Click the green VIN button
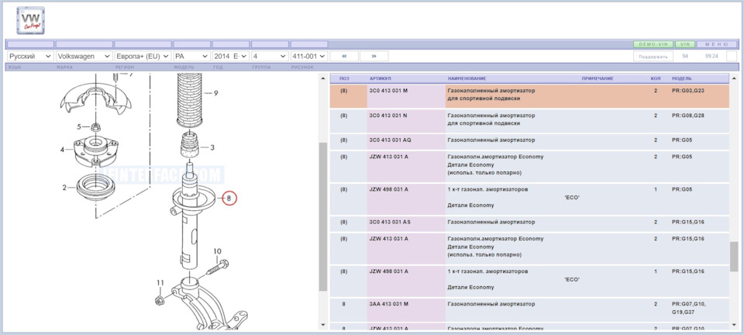Viewport: 744px width, 335px height. [x=684, y=44]
